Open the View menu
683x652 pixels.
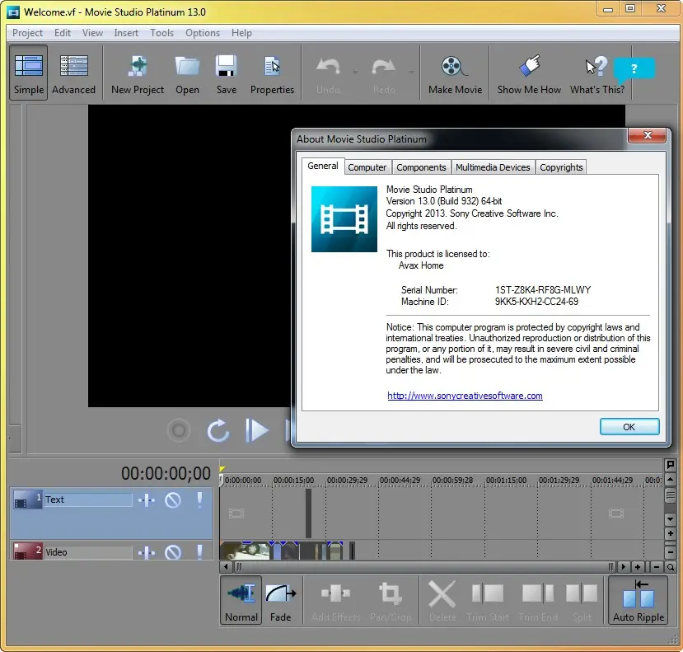click(x=92, y=33)
